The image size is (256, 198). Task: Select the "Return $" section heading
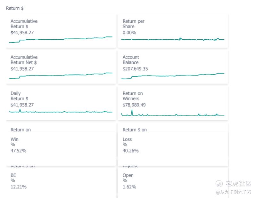pyautogui.click(x=15, y=8)
